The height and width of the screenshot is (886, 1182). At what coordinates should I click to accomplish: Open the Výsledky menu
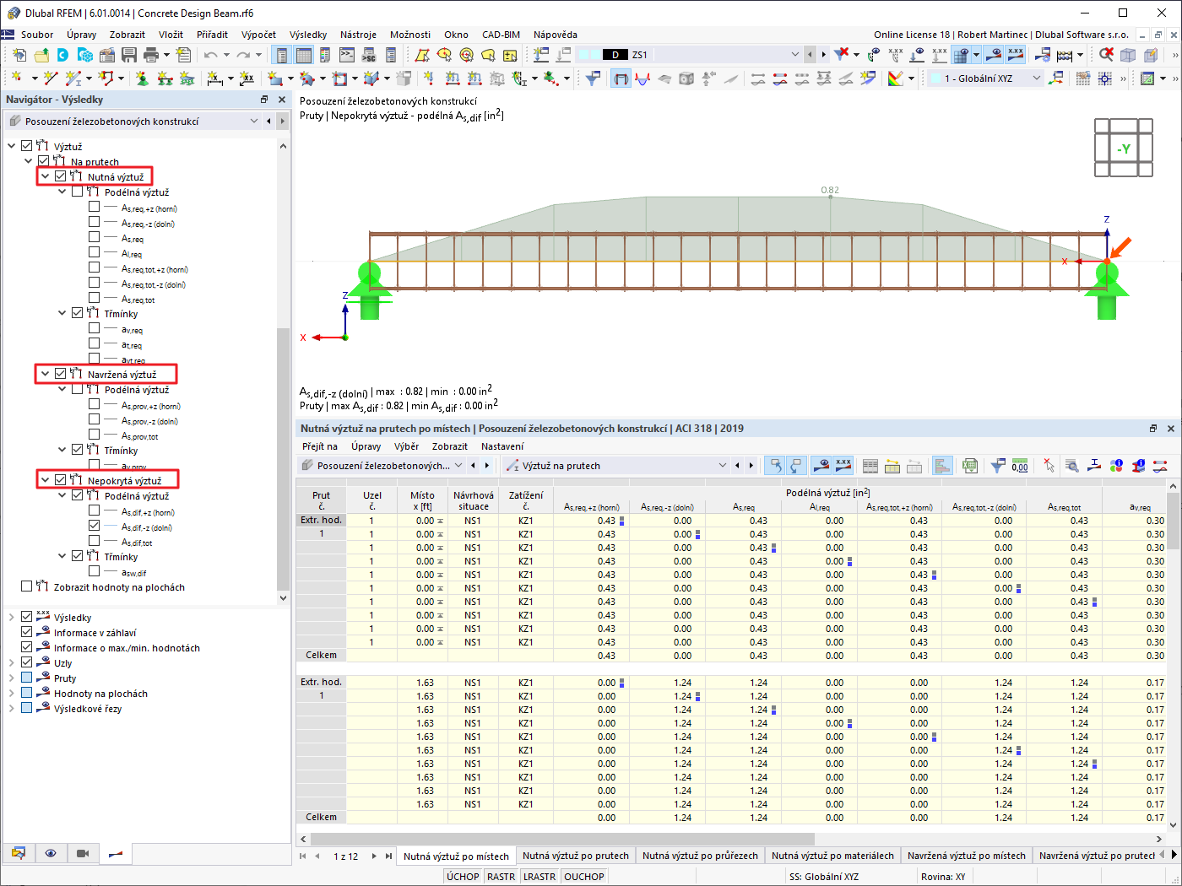(x=308, y=35)
